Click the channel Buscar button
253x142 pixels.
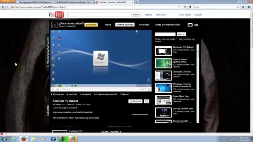(x=181, y=34)
